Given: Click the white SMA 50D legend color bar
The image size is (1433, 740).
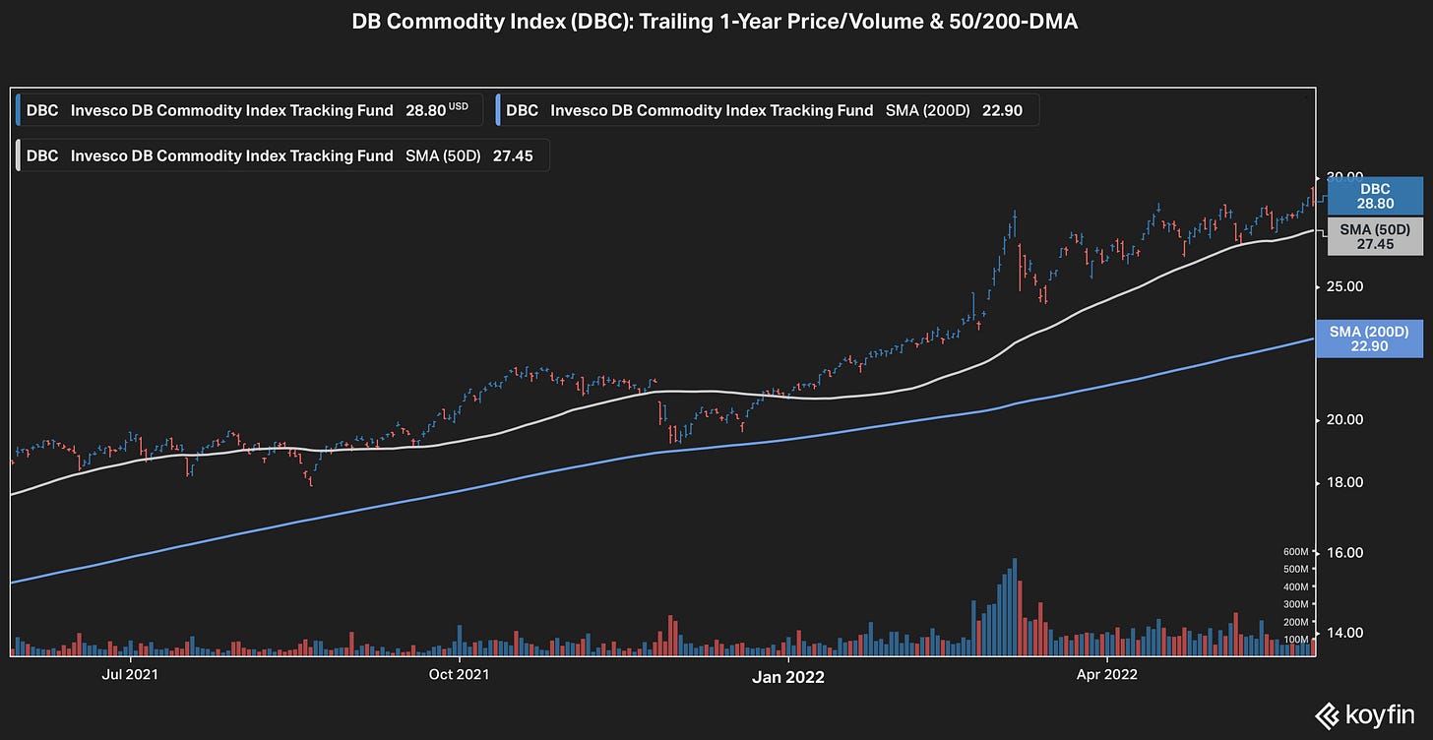Looking at the screenshot, I should pos(19,155).
